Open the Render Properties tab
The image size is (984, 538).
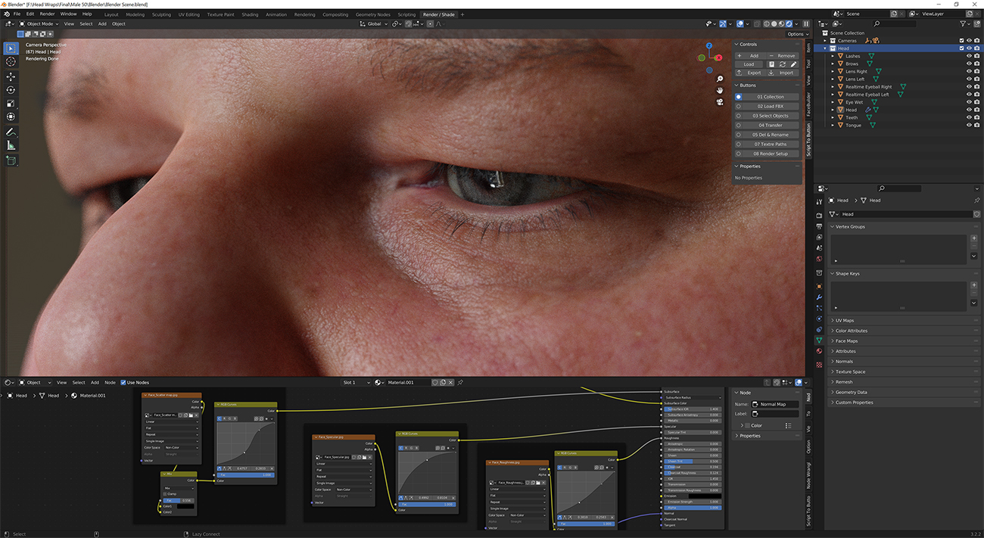(820, 216)
